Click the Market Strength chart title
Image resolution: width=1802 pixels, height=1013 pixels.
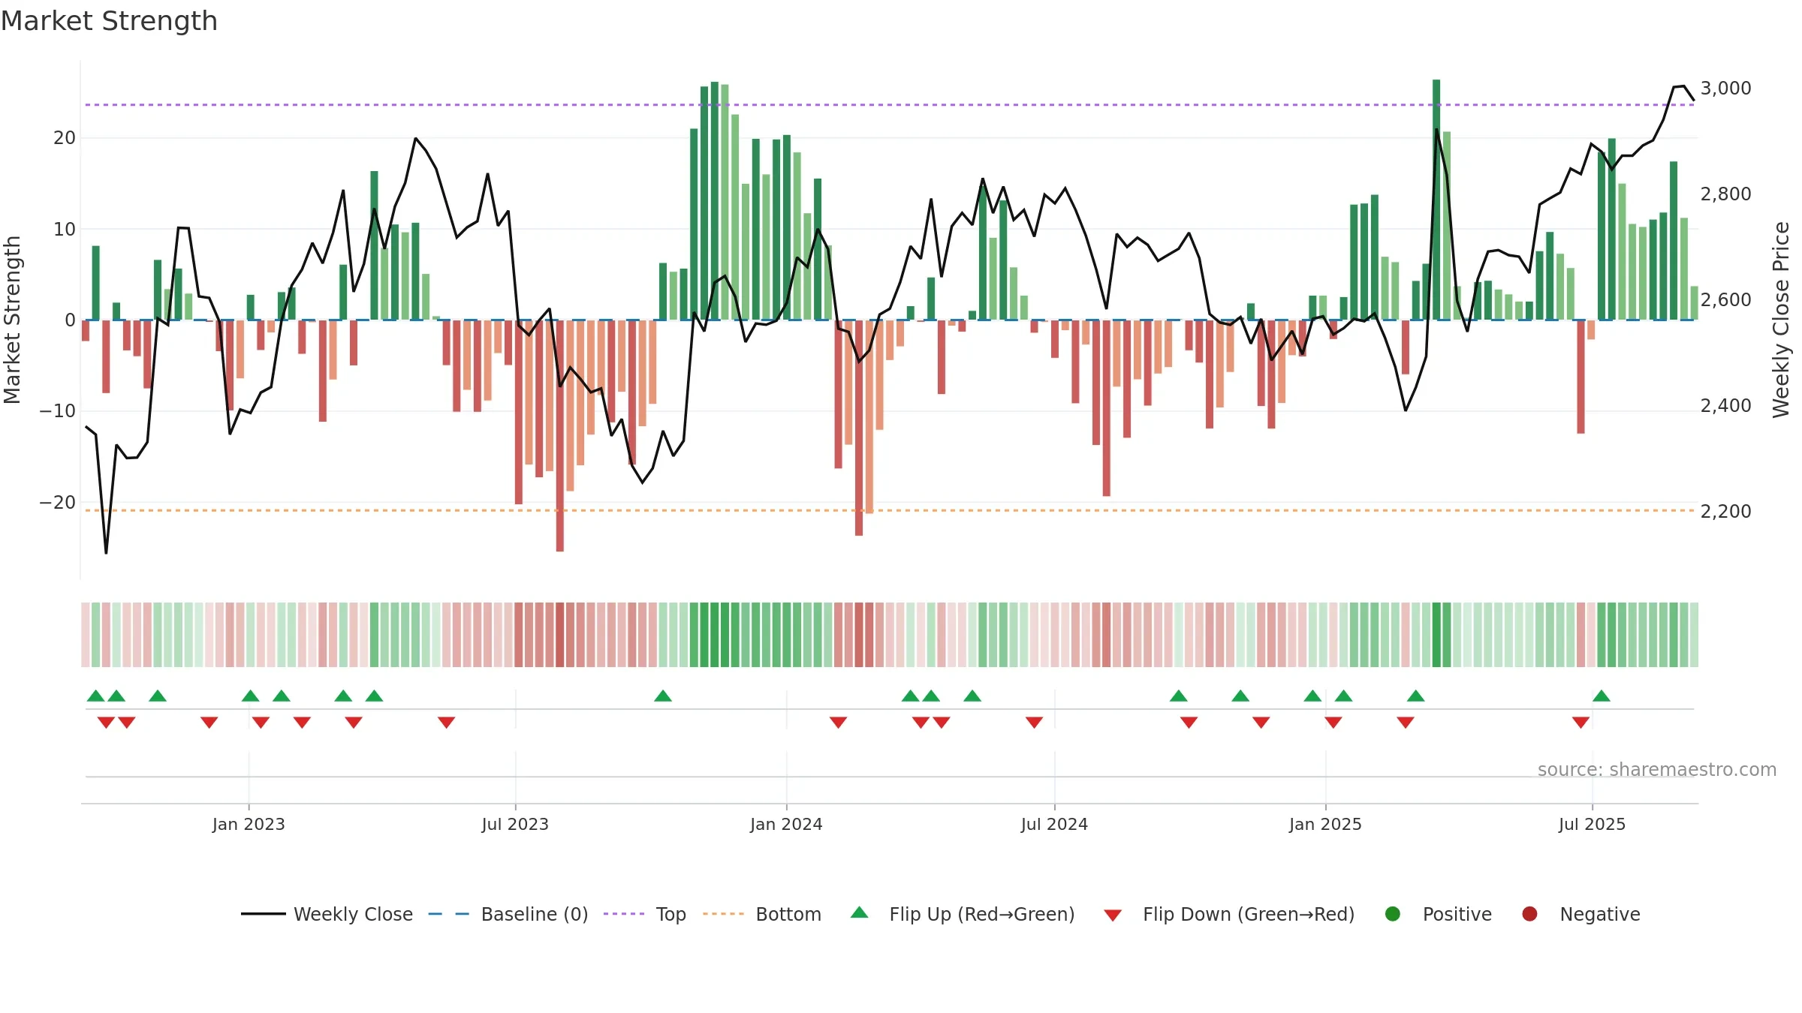(109, 21)
